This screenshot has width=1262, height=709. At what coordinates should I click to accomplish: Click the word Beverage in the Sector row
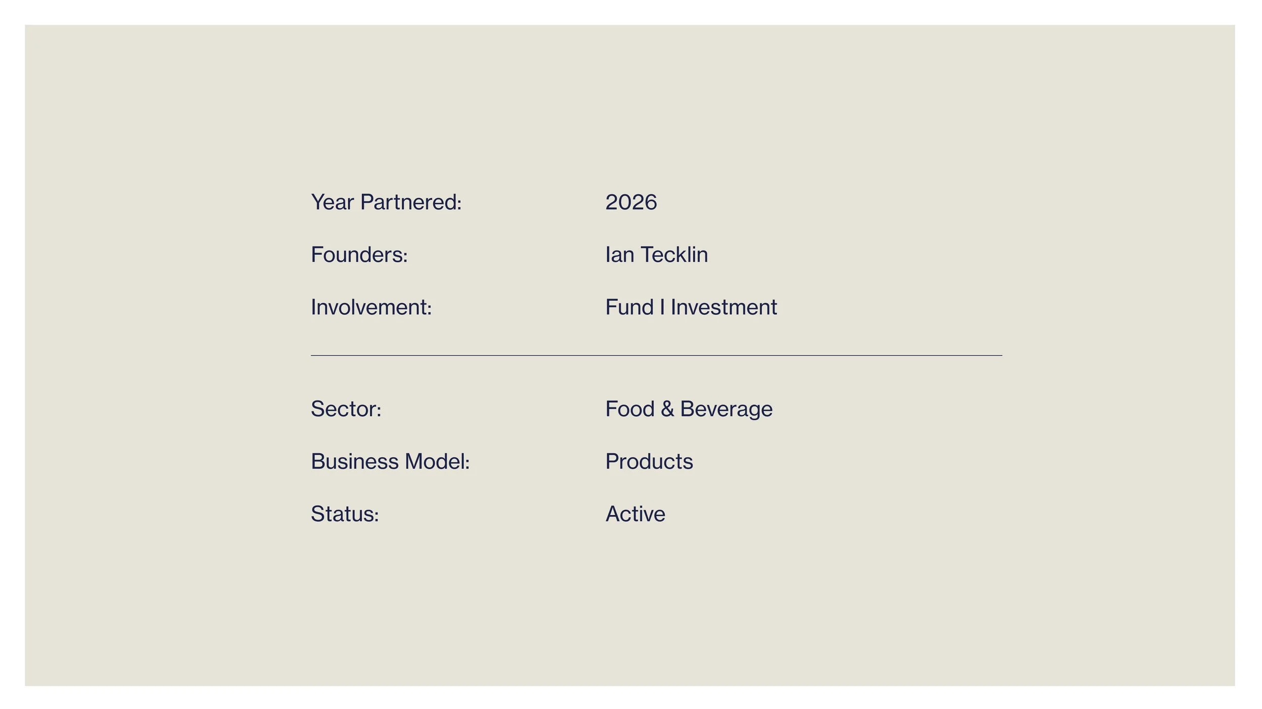[x=726, y=409]
